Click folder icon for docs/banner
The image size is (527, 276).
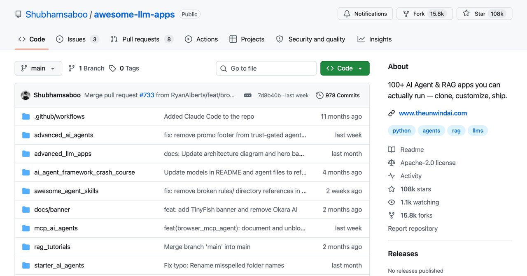coord(26,209)
